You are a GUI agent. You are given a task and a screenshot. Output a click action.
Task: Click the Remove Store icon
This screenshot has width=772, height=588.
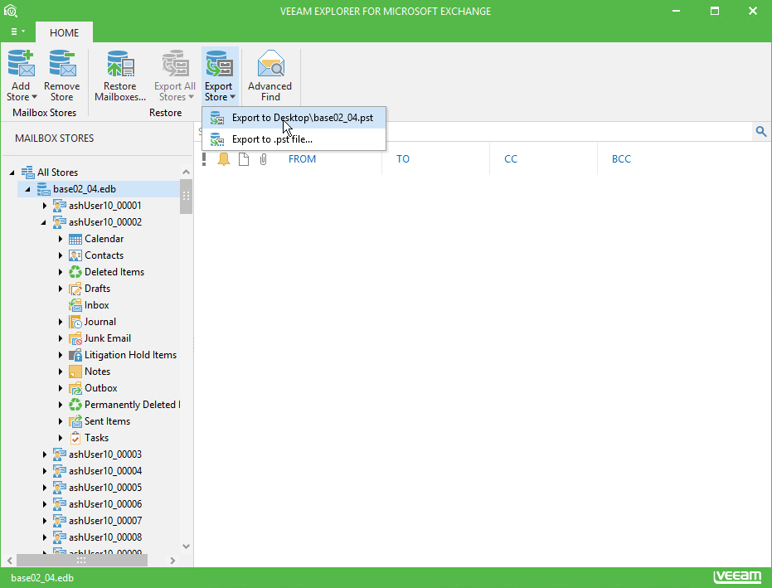coord(62,64)
